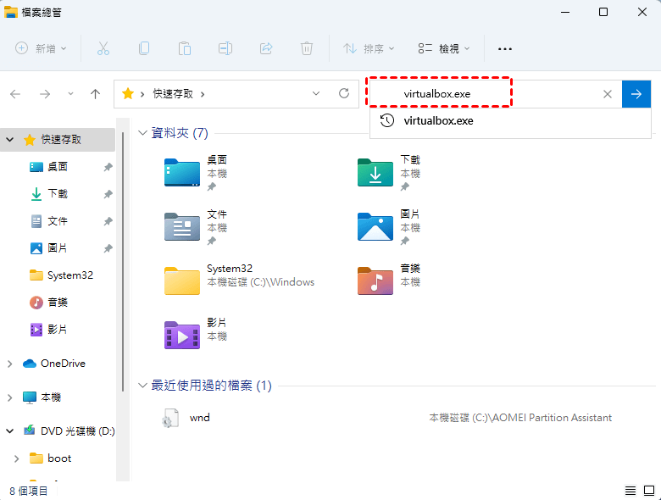661x500 pixels.
Task: Select 本機 in the sidebar
Action: point(42,397)
